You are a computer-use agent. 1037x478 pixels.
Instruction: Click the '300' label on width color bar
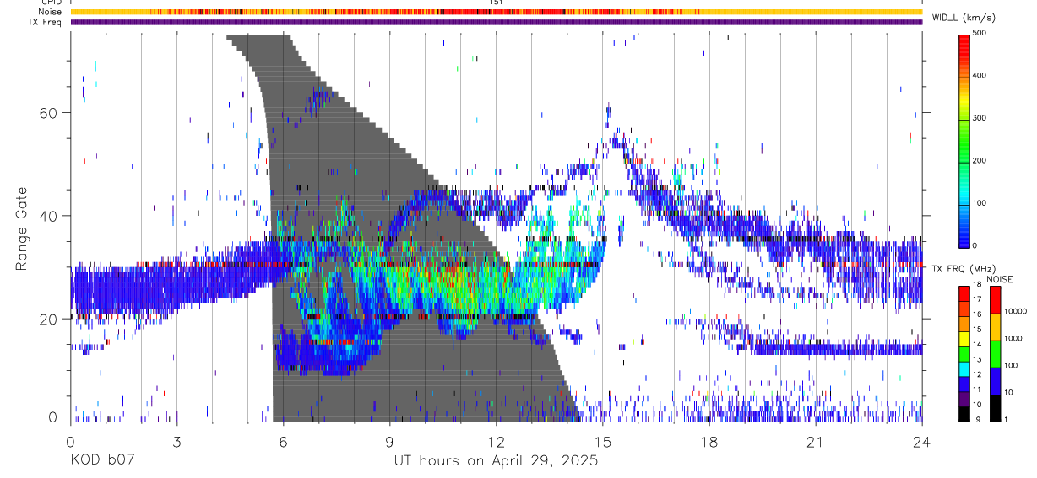pyautogui.click(x=980, y=118)
